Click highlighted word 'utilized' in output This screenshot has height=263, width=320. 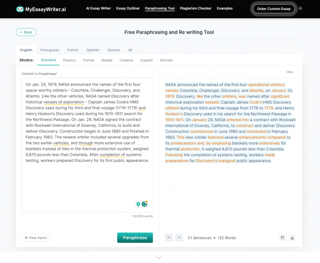coord(172,108)
